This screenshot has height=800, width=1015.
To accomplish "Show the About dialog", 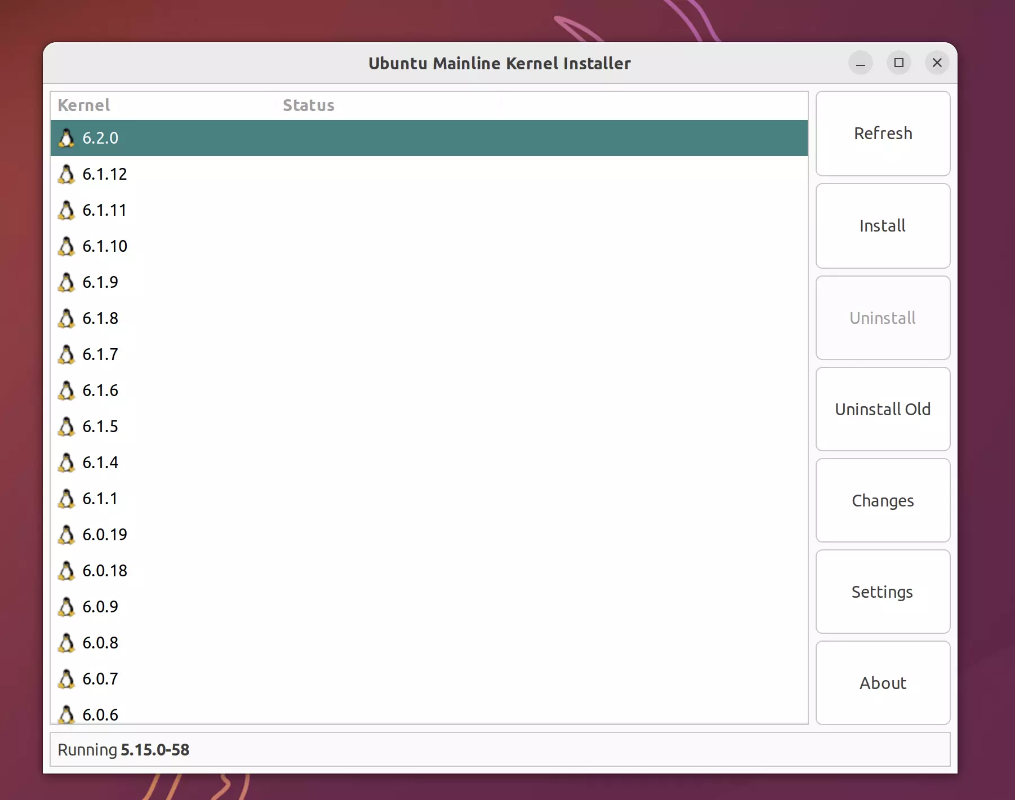I will (883, 683).
